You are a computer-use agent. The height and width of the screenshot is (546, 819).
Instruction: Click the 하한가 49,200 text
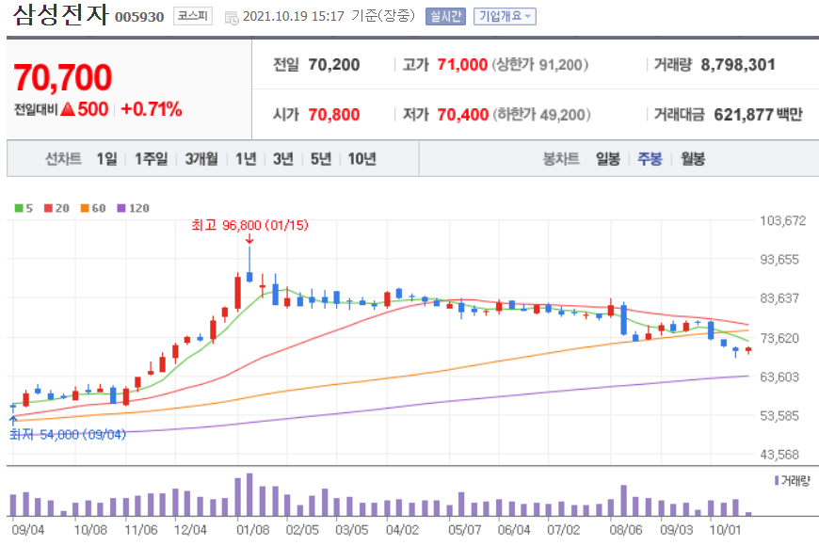[x=541, y=115]
